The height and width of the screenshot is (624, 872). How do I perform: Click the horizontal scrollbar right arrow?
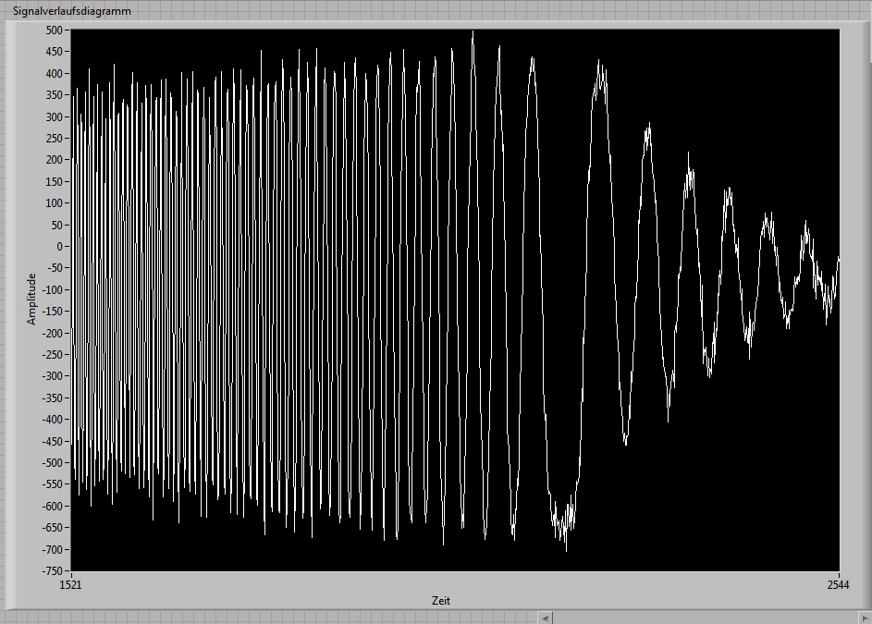[x=865, y=618]
